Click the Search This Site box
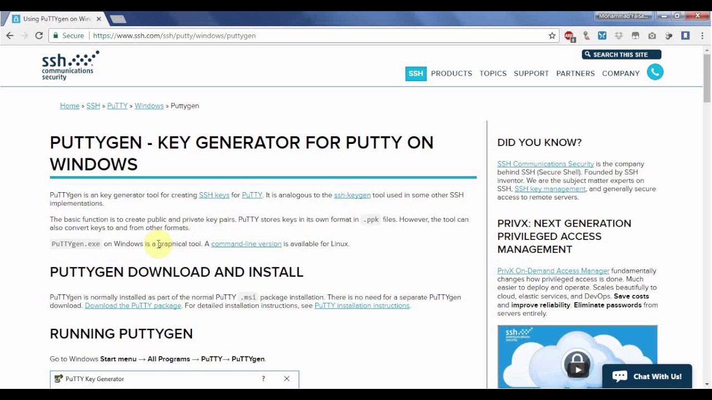712x400 pixels. pos(621,54)
